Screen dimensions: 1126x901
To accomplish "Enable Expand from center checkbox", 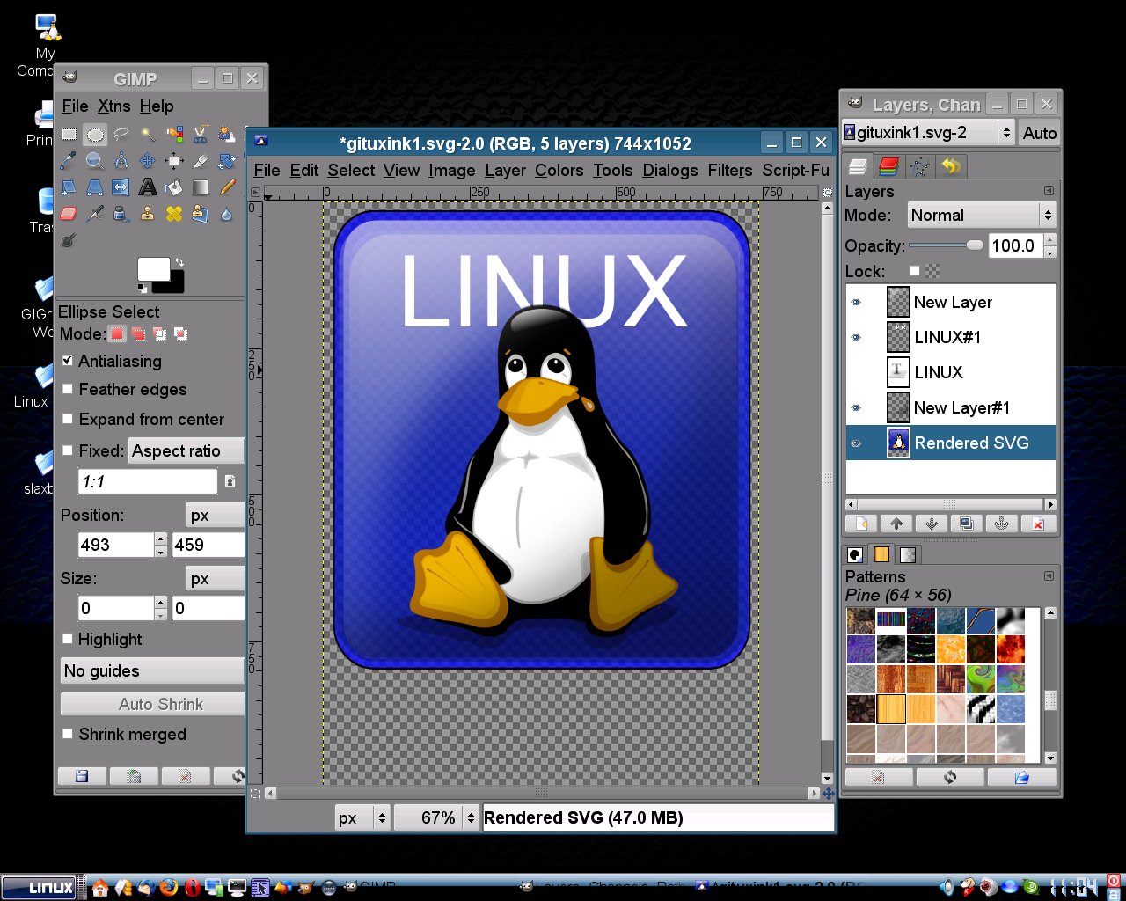I will coord(67,419).
